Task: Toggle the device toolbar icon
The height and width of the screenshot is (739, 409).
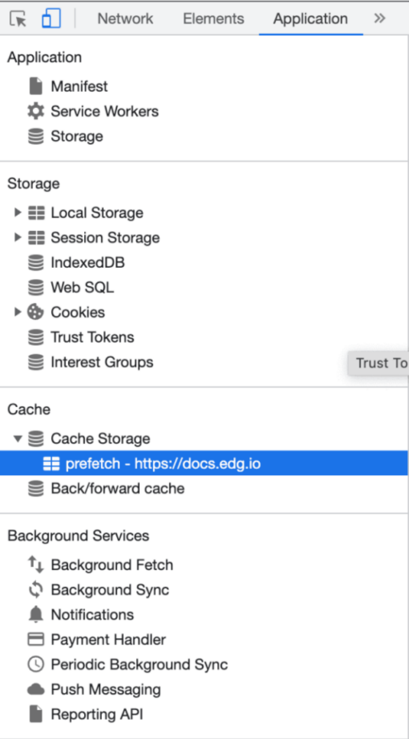Action: coord(51,19)
